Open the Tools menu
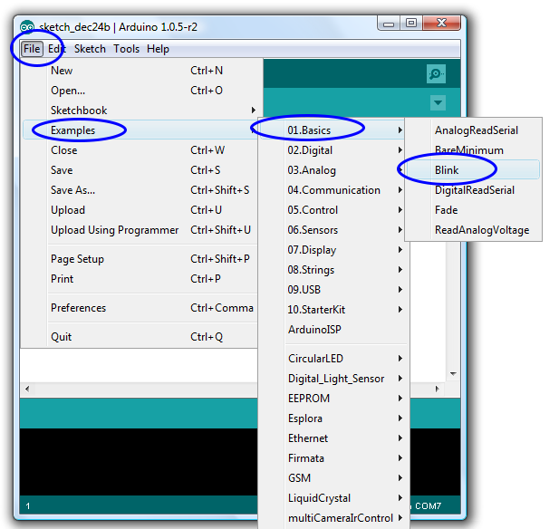 126,49
